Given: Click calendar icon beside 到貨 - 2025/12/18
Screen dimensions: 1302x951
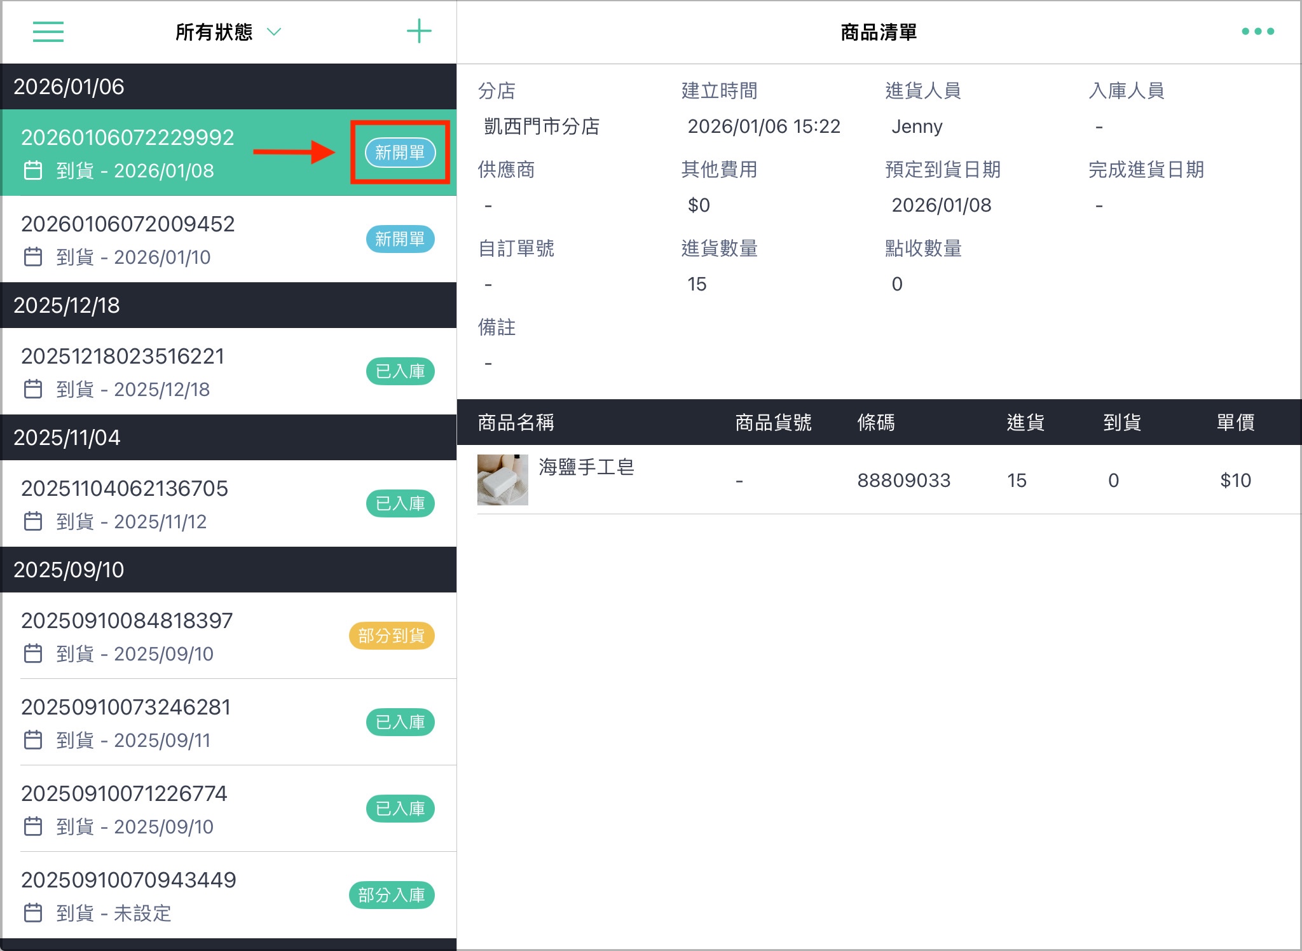Looking at the screenshot, I should point(33,389).
